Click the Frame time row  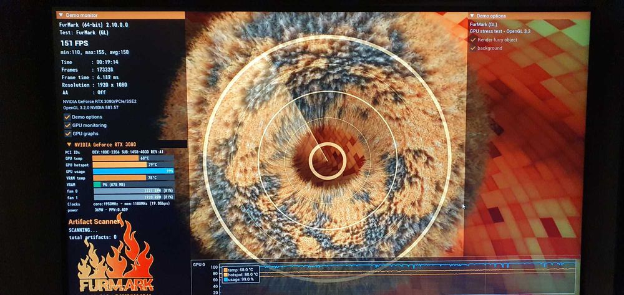click(90, 77)
